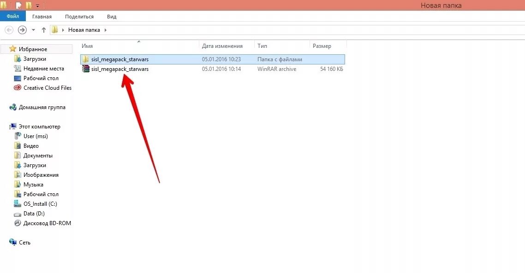
Task: Sort by the Тип column header
Action: (x=262, y=46)
